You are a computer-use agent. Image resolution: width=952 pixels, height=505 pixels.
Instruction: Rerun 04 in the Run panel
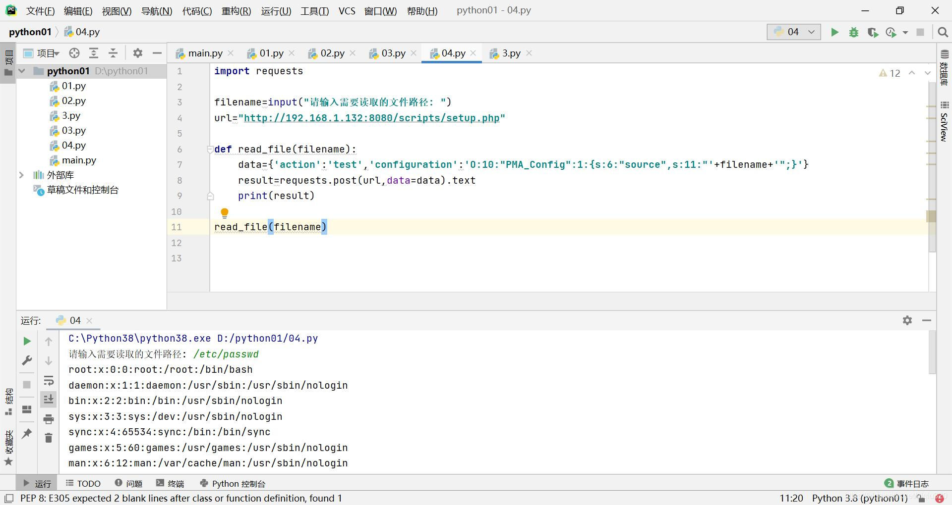pyautogui.click(x=27, y=341)
